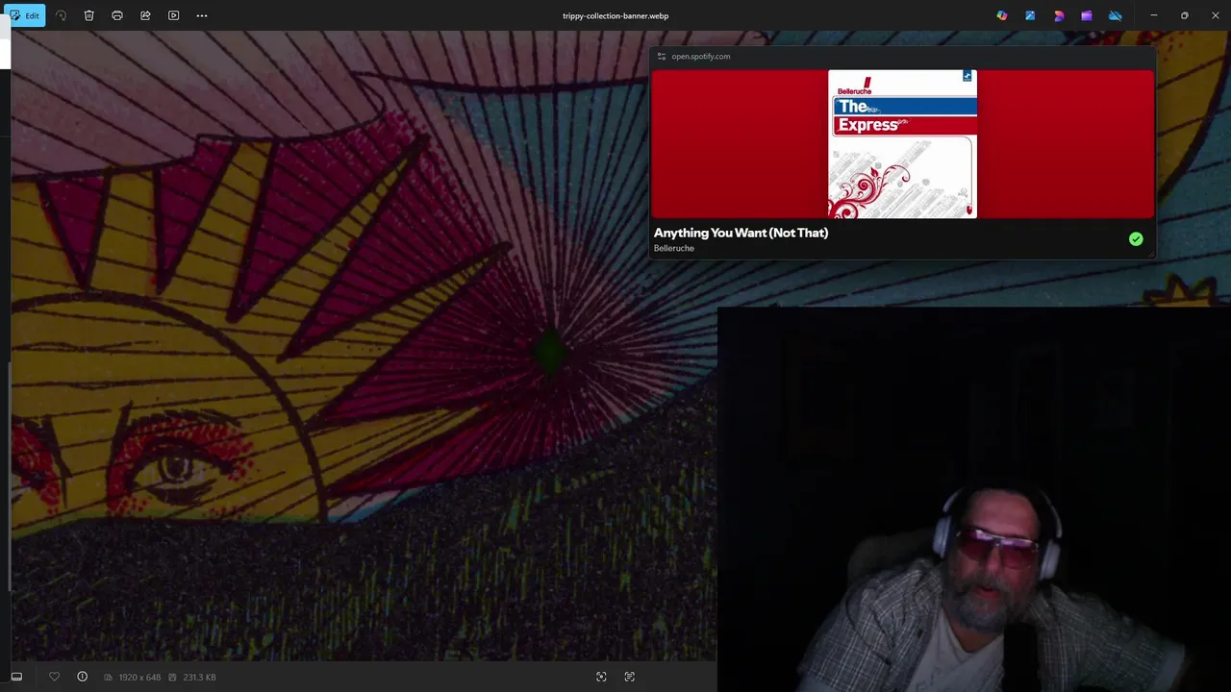Image resolution: width=1231 pixels, height=692 pixels.
Task: Open the print icon in toolbar
Action: (x=117, y=15)
